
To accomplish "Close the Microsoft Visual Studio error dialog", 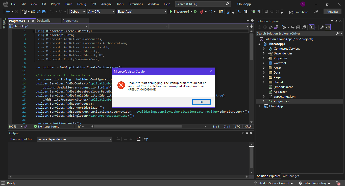I will [x=211, y=71].
